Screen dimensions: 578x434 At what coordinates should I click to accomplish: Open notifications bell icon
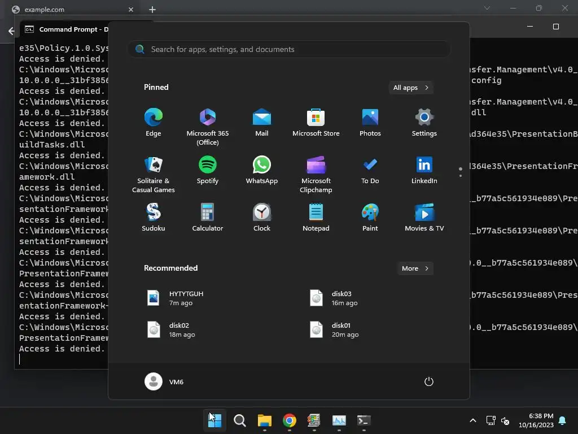point(563,420)
